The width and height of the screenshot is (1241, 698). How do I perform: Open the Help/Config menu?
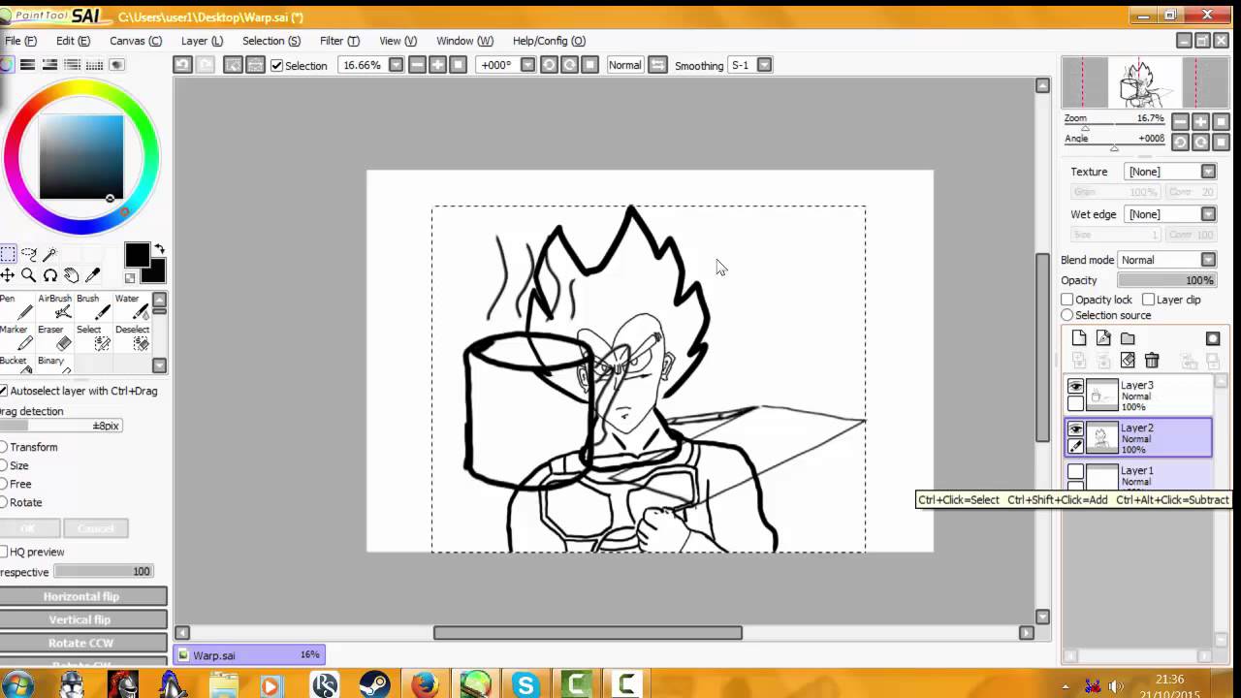pyautogui.click(x=549, y=41)
